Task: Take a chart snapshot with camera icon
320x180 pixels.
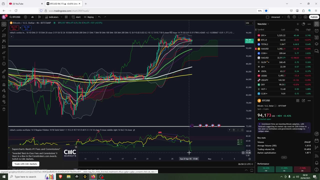Action: click(305, 17)
